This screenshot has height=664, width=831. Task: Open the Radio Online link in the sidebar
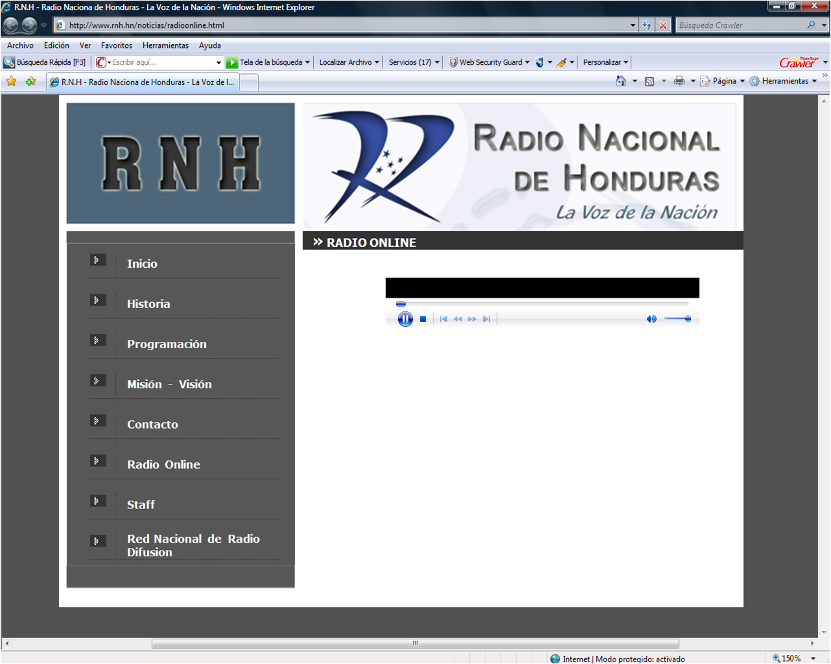163,465
